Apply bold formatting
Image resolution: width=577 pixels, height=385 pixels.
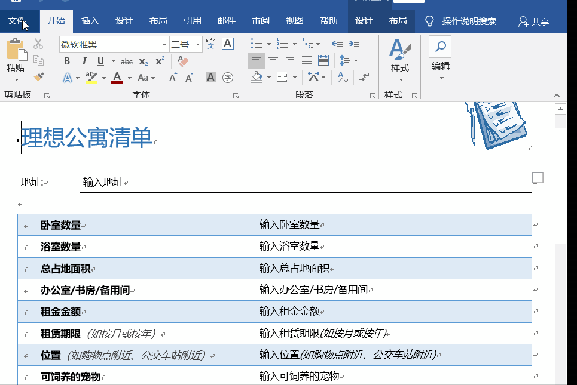[66, 61]
